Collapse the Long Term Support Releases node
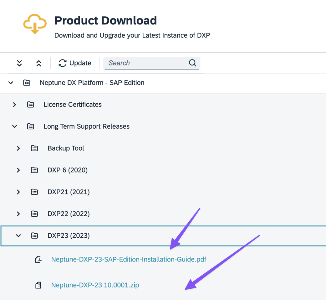The height and width of the screenshot is (300, 326). tap(14, 127)
